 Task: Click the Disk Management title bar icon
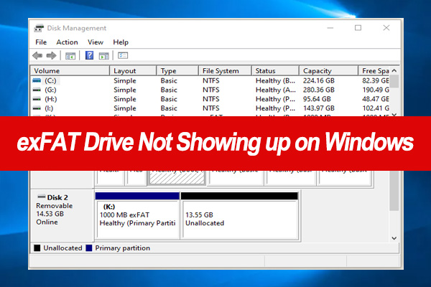pyautogui.click(x=39, y=28)
